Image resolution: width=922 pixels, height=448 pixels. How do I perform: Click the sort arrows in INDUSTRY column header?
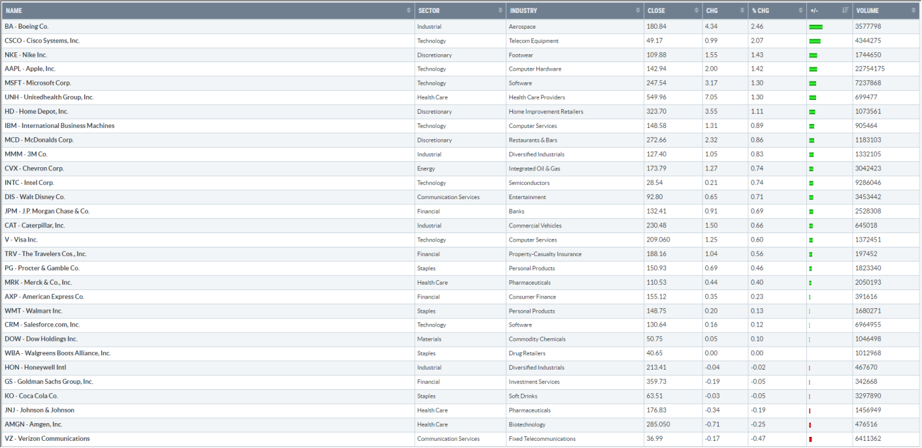638,10
